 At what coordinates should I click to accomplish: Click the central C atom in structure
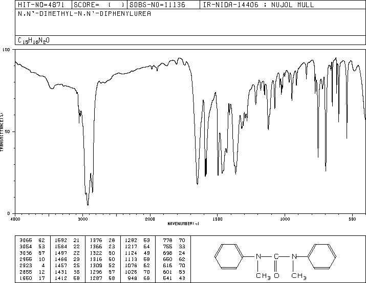pyautogui.click(x=276, y=256)
